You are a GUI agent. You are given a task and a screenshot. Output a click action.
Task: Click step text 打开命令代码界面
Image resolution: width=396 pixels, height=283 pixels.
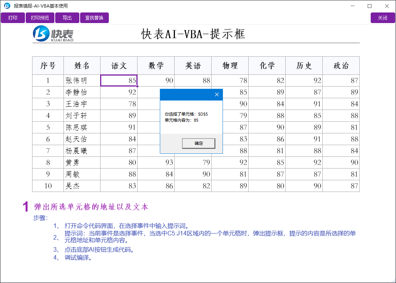[89, 226]
